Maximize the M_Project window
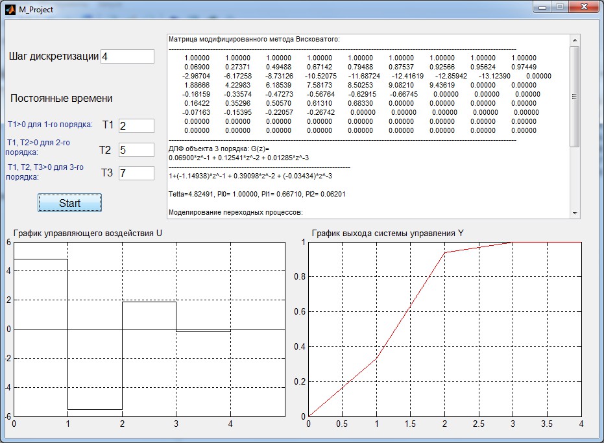604x443 pixels. [560, 7]
